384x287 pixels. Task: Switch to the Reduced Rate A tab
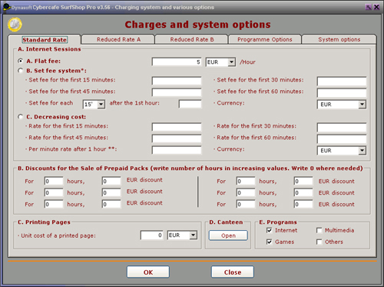pos(118,39)
